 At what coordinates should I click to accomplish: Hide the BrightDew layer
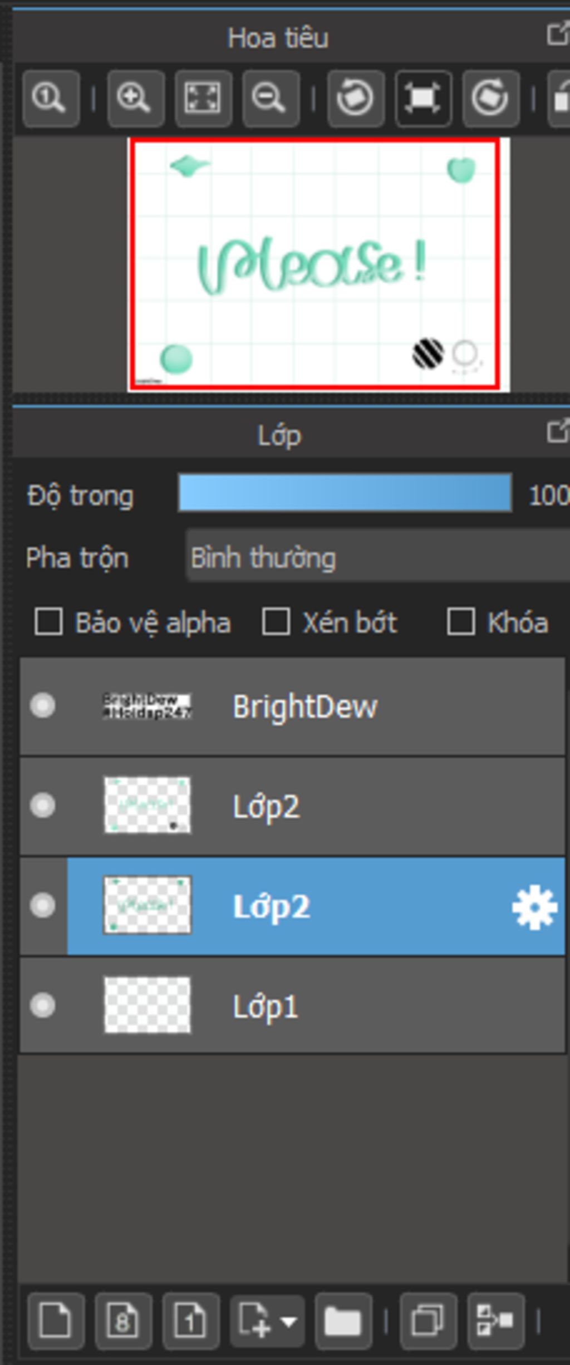tap(43, 706)
